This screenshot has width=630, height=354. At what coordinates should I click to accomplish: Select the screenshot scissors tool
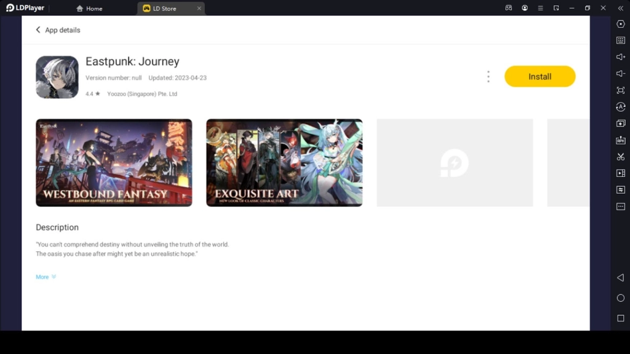621,157
